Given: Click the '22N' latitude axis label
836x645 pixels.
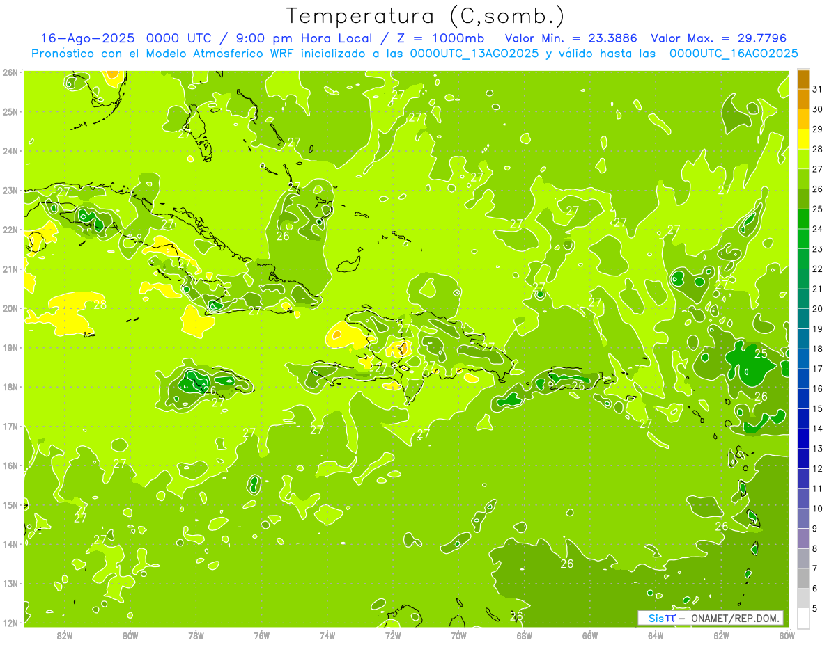Looking at the screenshot, I should 10,230.
